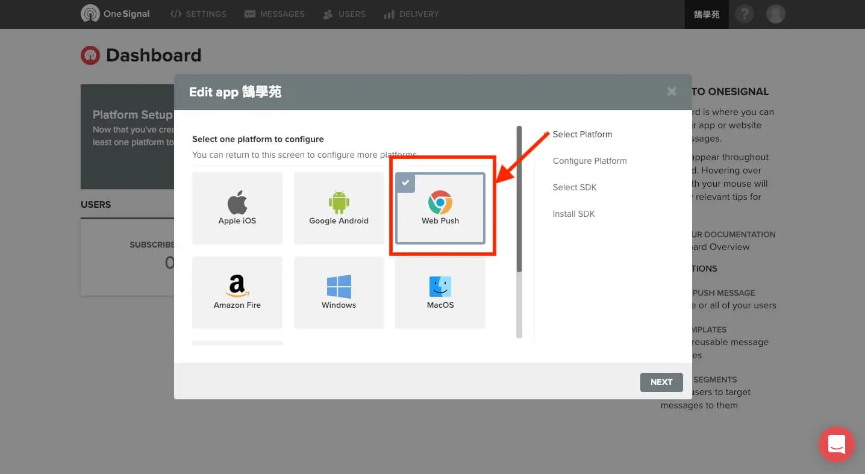Go to the Select Platform step
The width and height of the screenshot is (865, 474).
[582, 134]
